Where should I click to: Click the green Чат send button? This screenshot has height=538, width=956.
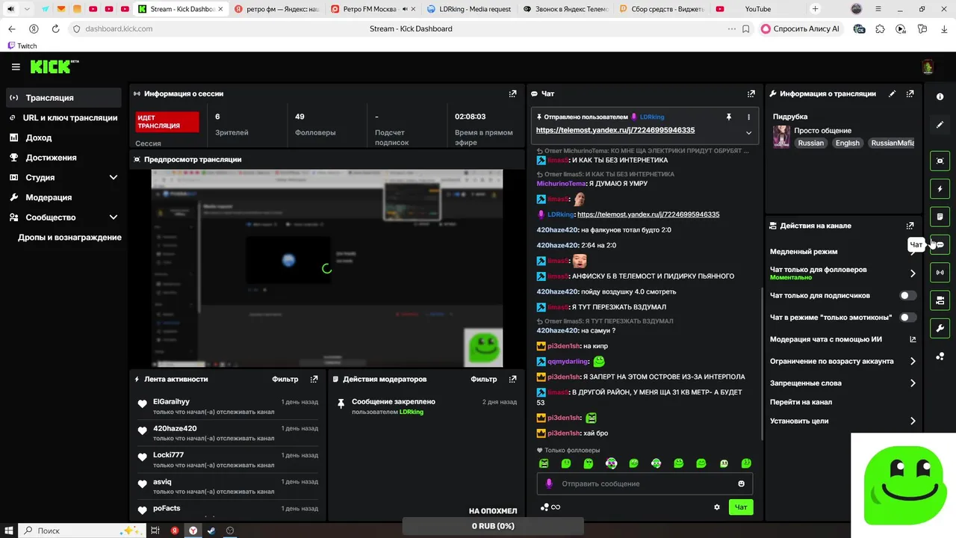741,507
